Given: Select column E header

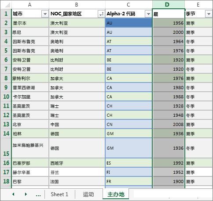Looking at the screenshot, I should (198, 5).
